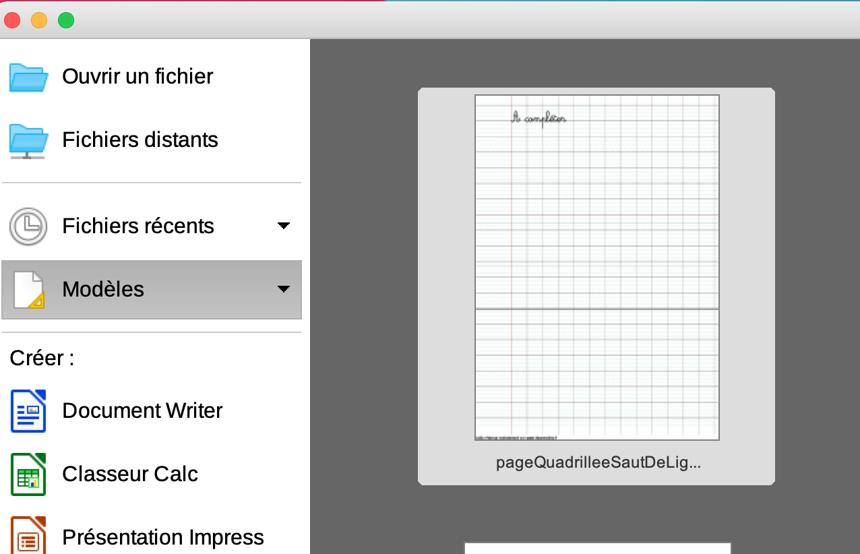The height and width of the screenshot is (554, 860).
Task: Click the template page icon beside Modèles
Action: pos(28,290)
